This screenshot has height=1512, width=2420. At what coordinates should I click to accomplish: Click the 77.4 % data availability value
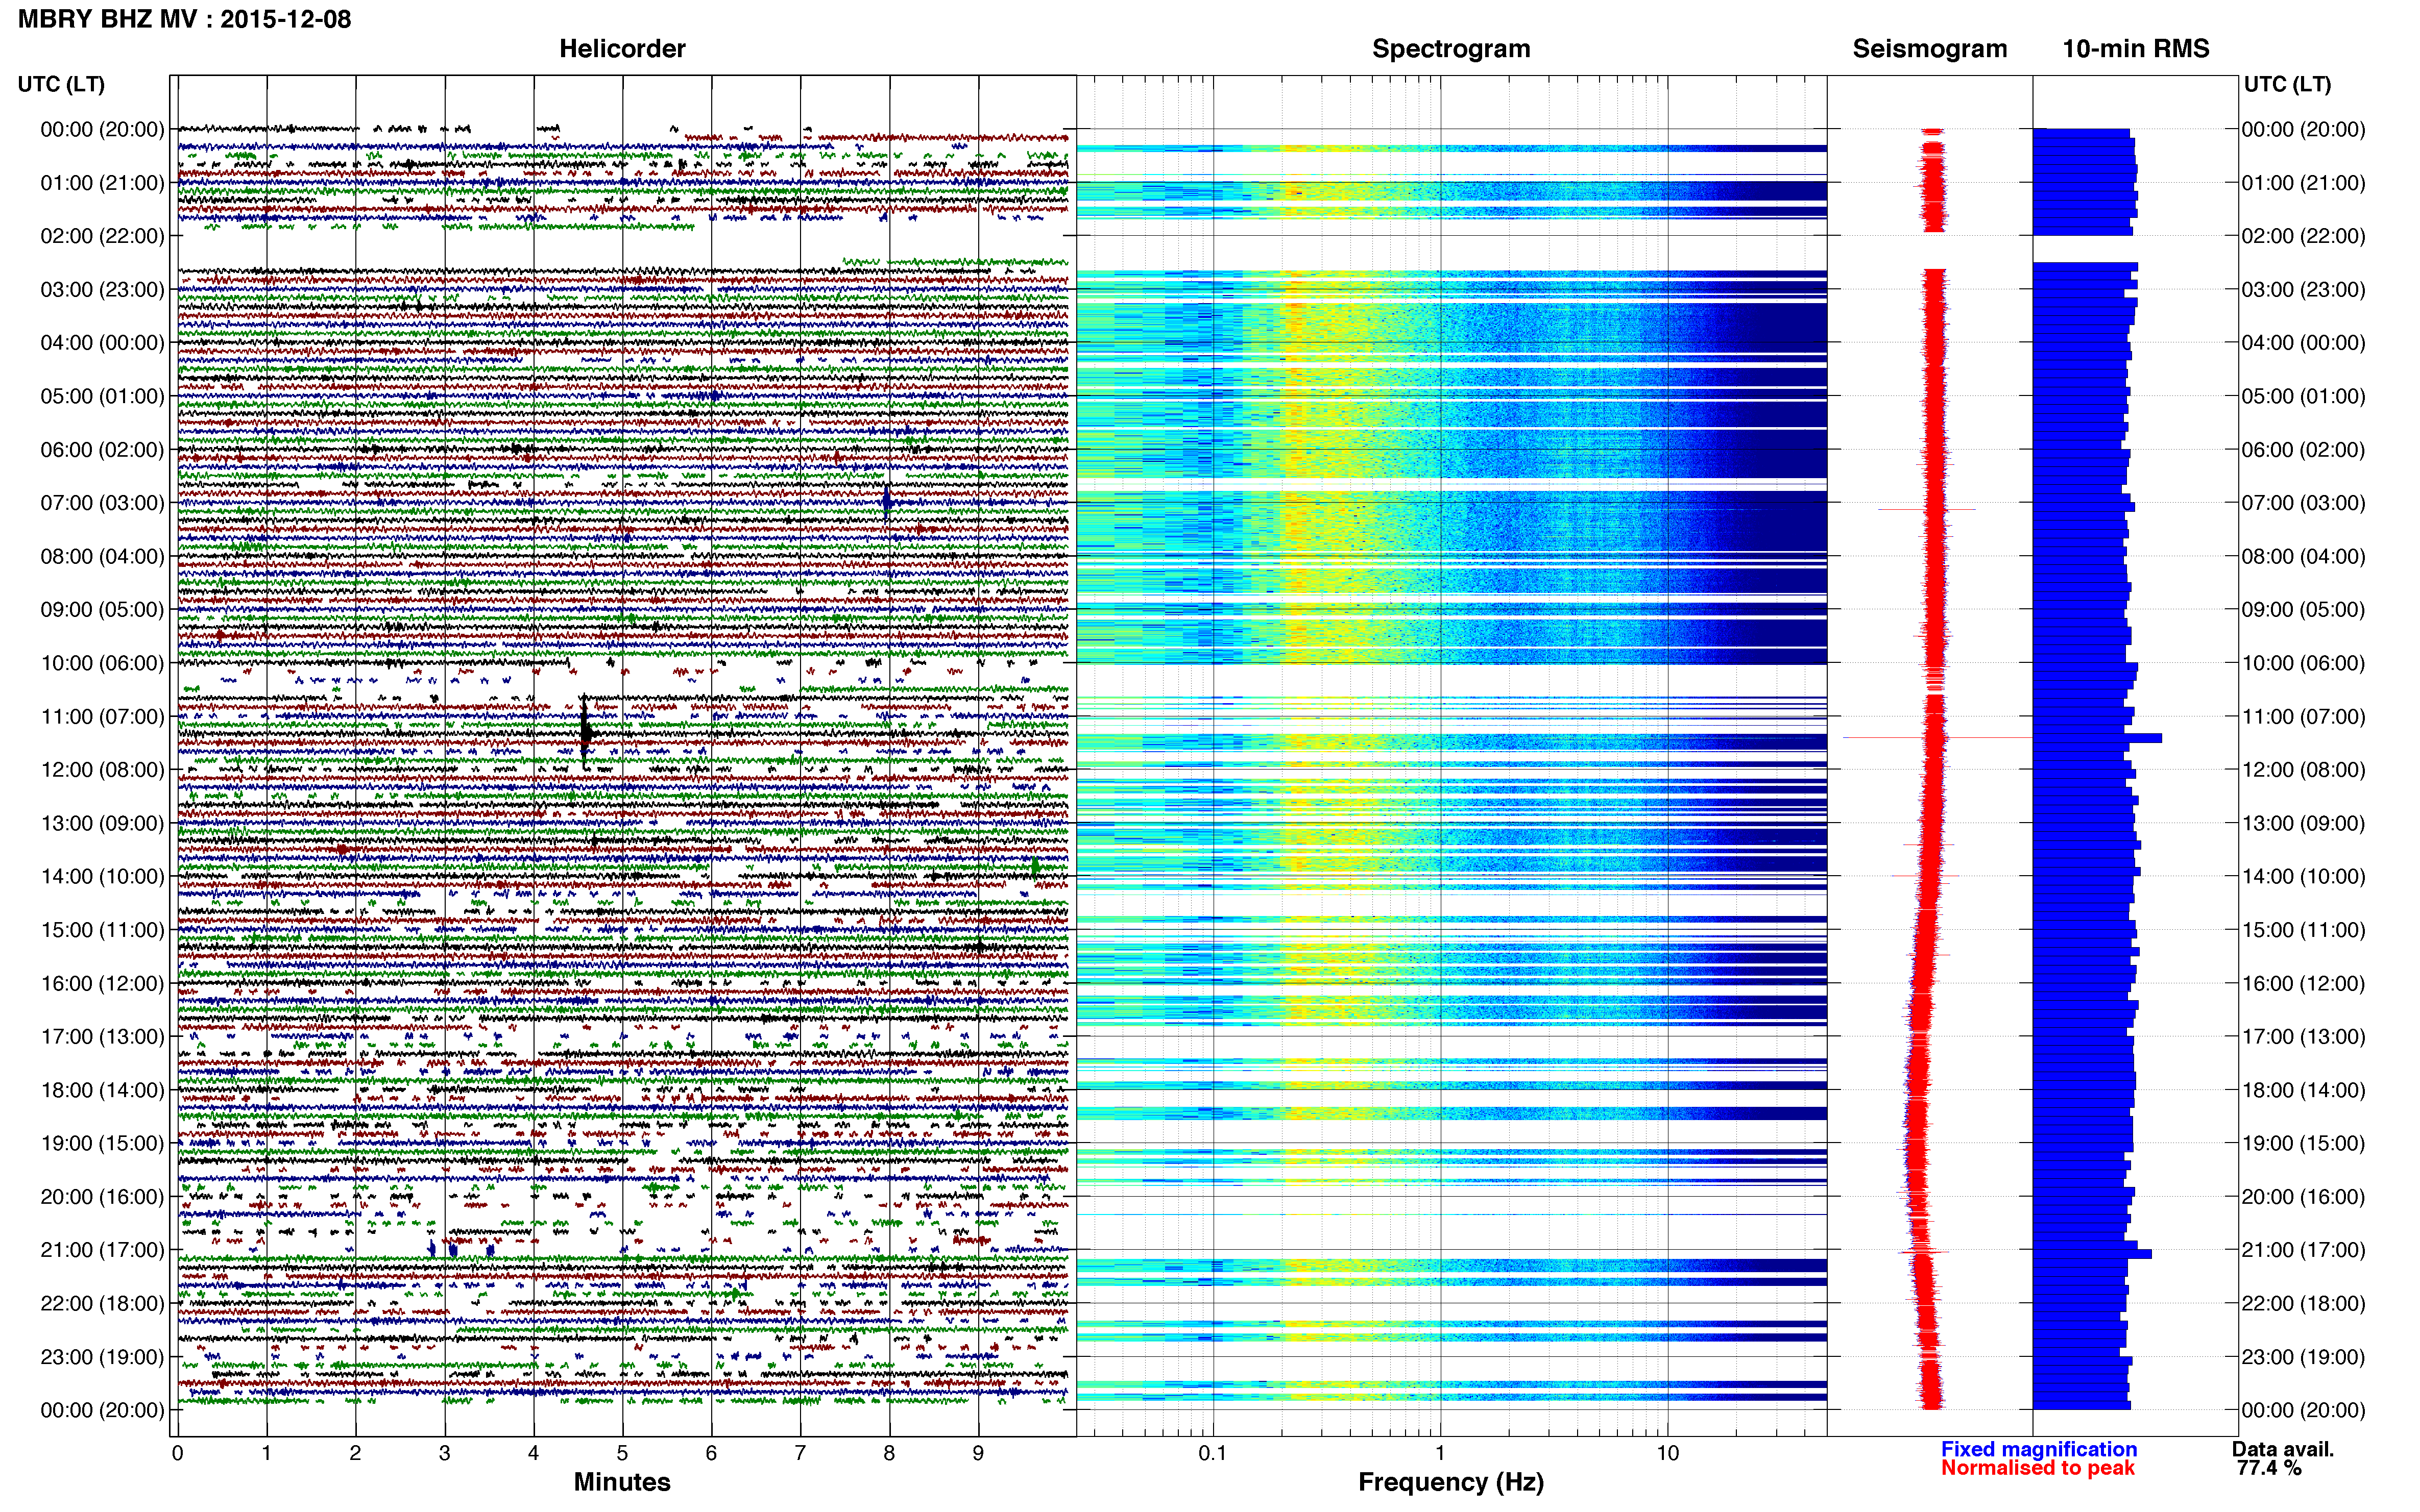coord(2269,1468)
